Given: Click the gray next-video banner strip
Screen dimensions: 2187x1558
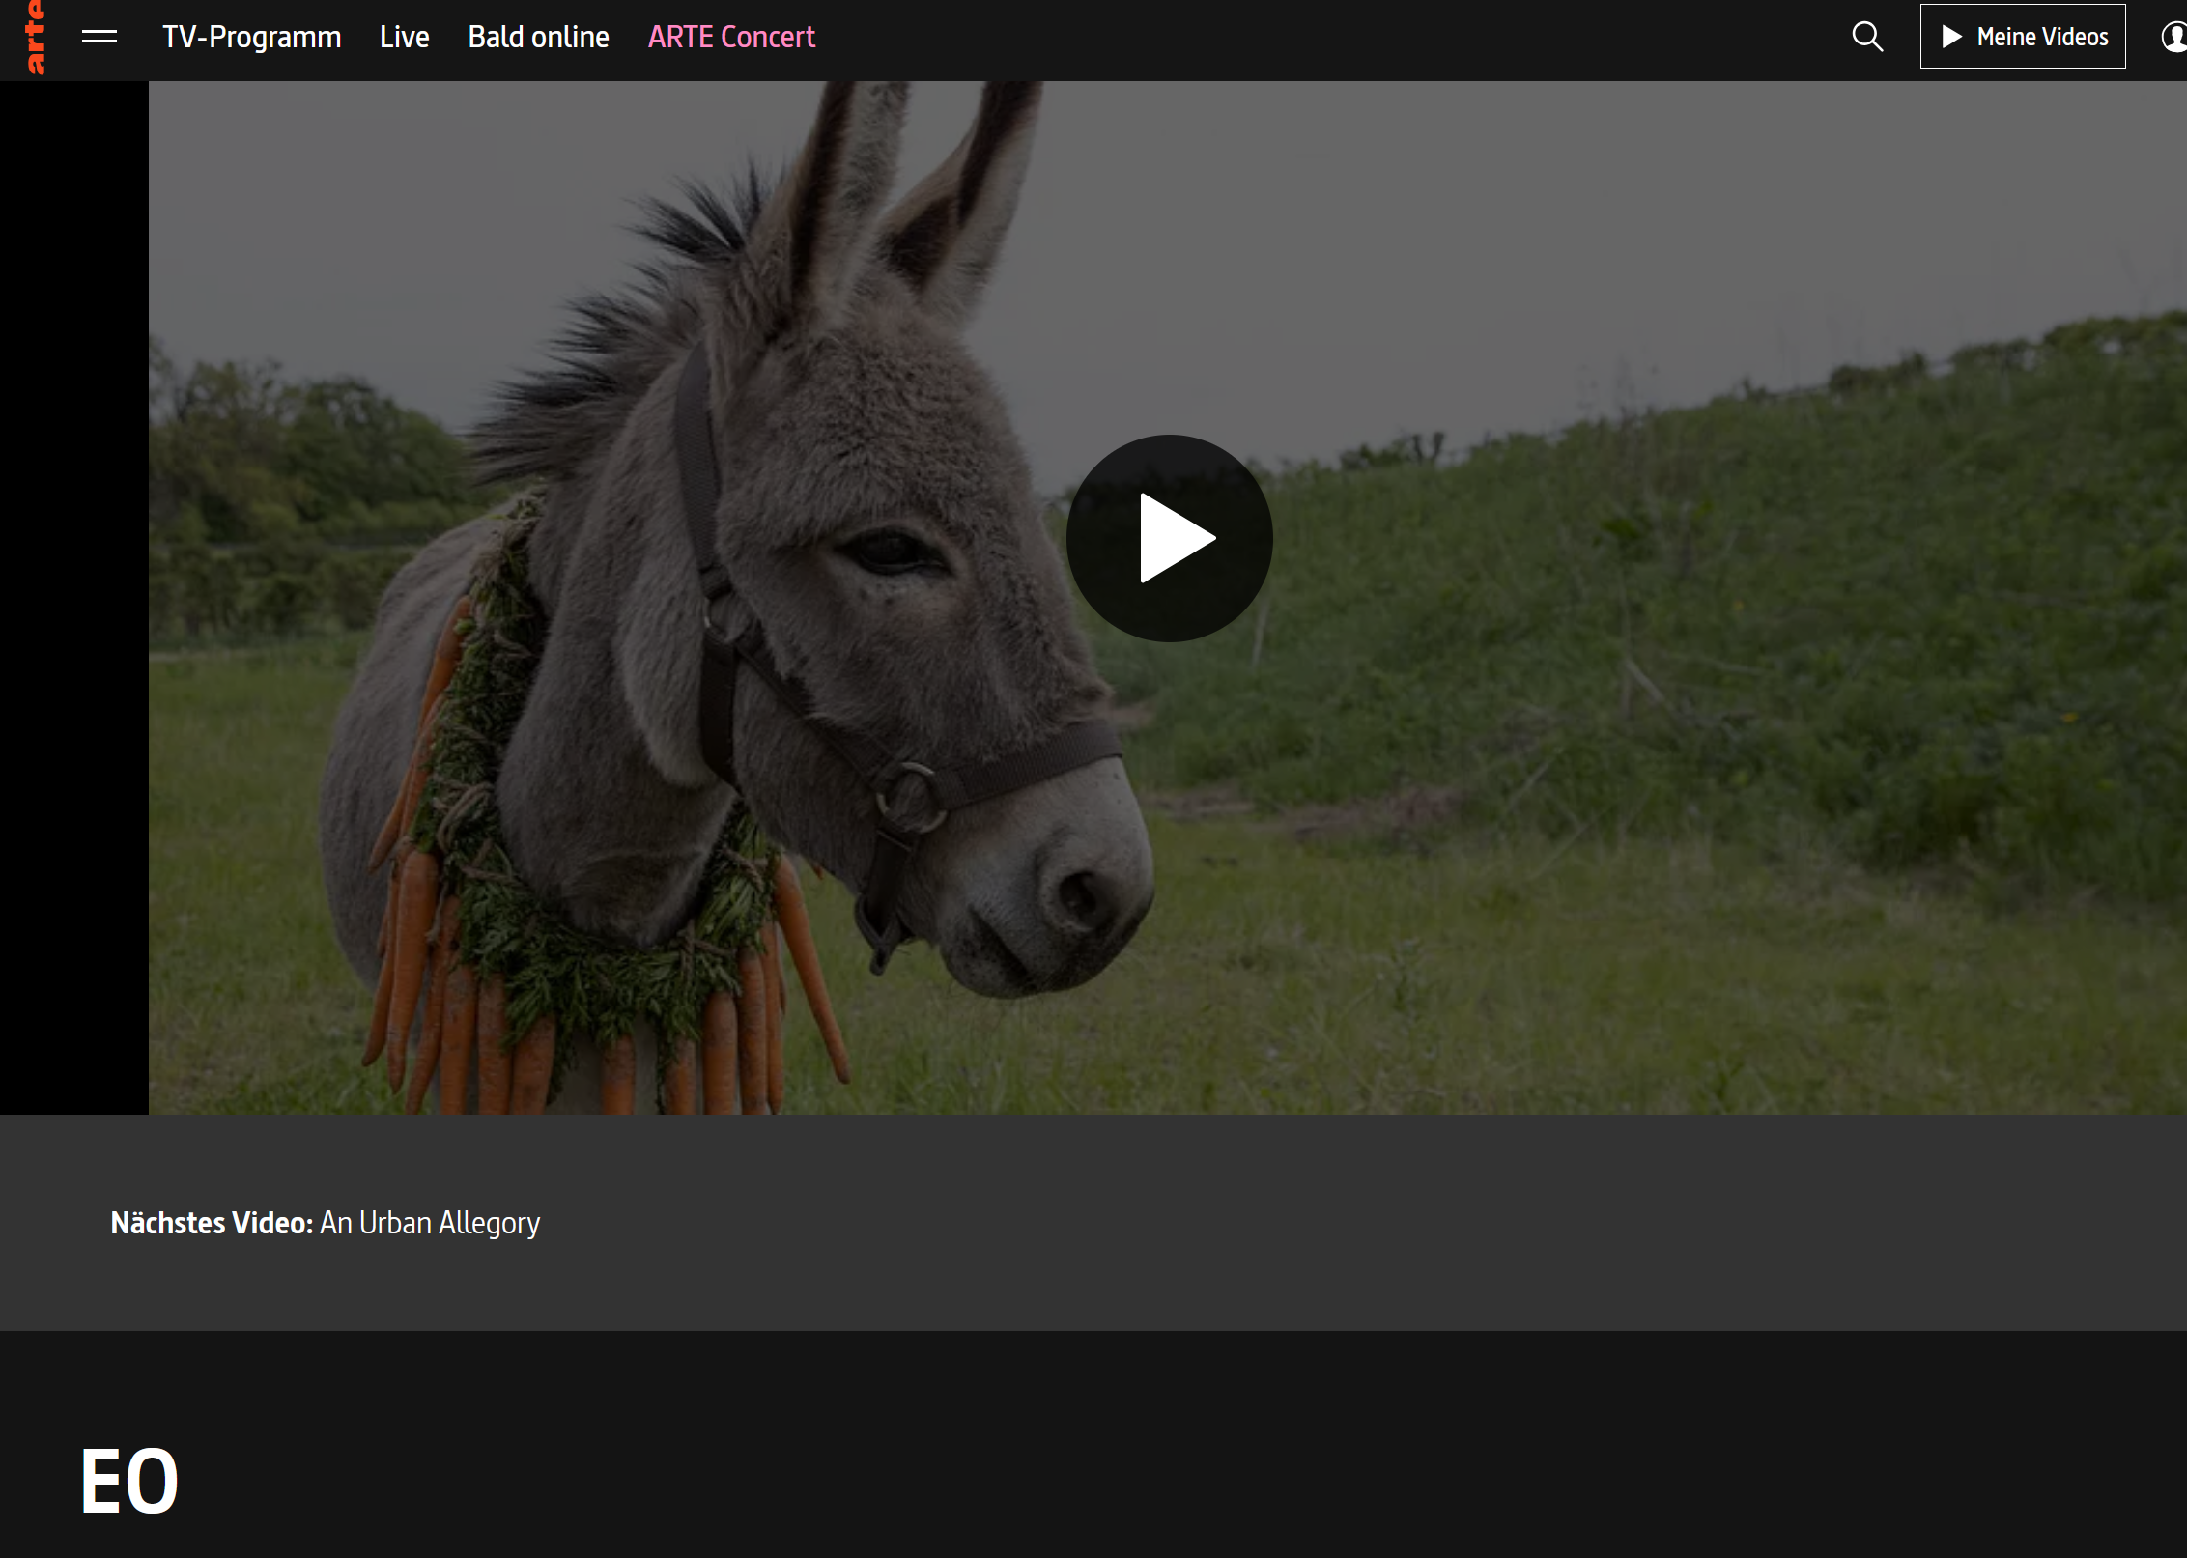Looking at the screenshot, I should 1352,1223.
